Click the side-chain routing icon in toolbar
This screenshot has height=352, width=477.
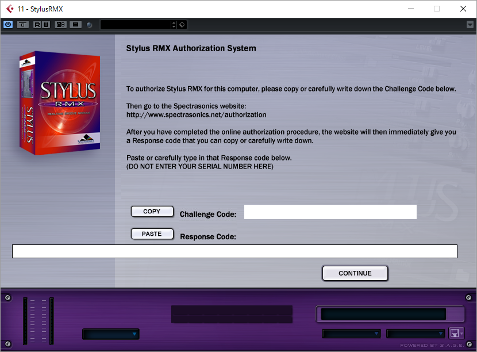(22, 25)
